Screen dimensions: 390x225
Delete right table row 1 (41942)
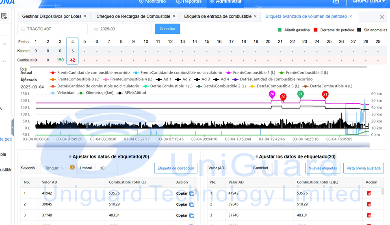tap(368, 193)
